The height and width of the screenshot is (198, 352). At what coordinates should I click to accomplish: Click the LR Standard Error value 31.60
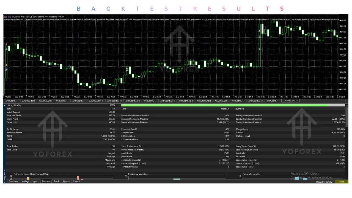[x=227, y=139]
